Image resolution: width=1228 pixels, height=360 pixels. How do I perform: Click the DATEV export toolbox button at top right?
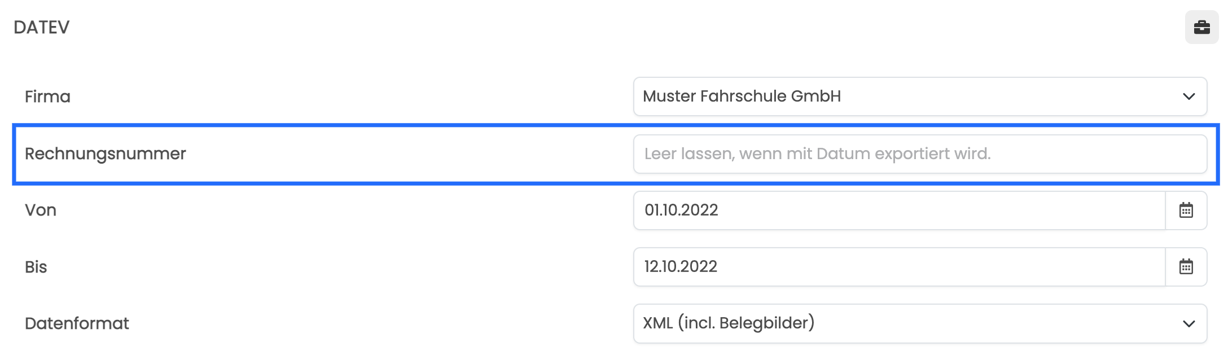1201,27
